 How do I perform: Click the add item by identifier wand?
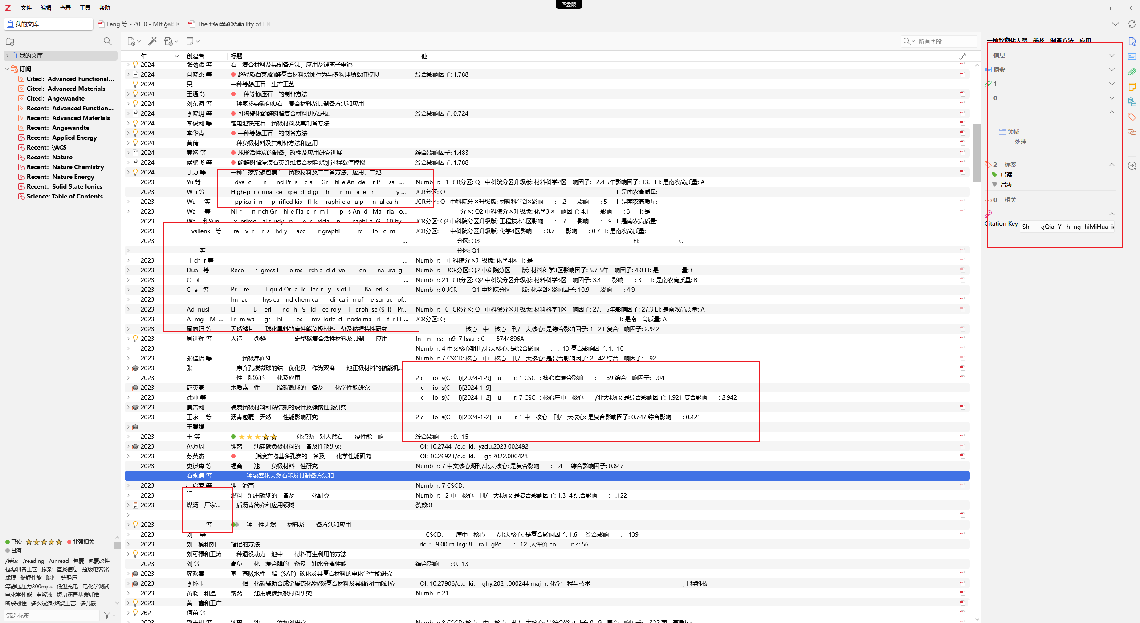point(152,41)
